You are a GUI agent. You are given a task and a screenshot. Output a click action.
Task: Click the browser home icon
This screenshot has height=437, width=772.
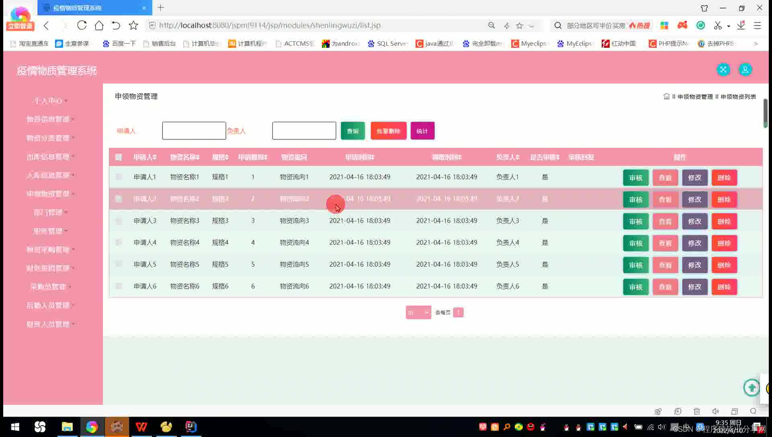(x=99, y=25)
